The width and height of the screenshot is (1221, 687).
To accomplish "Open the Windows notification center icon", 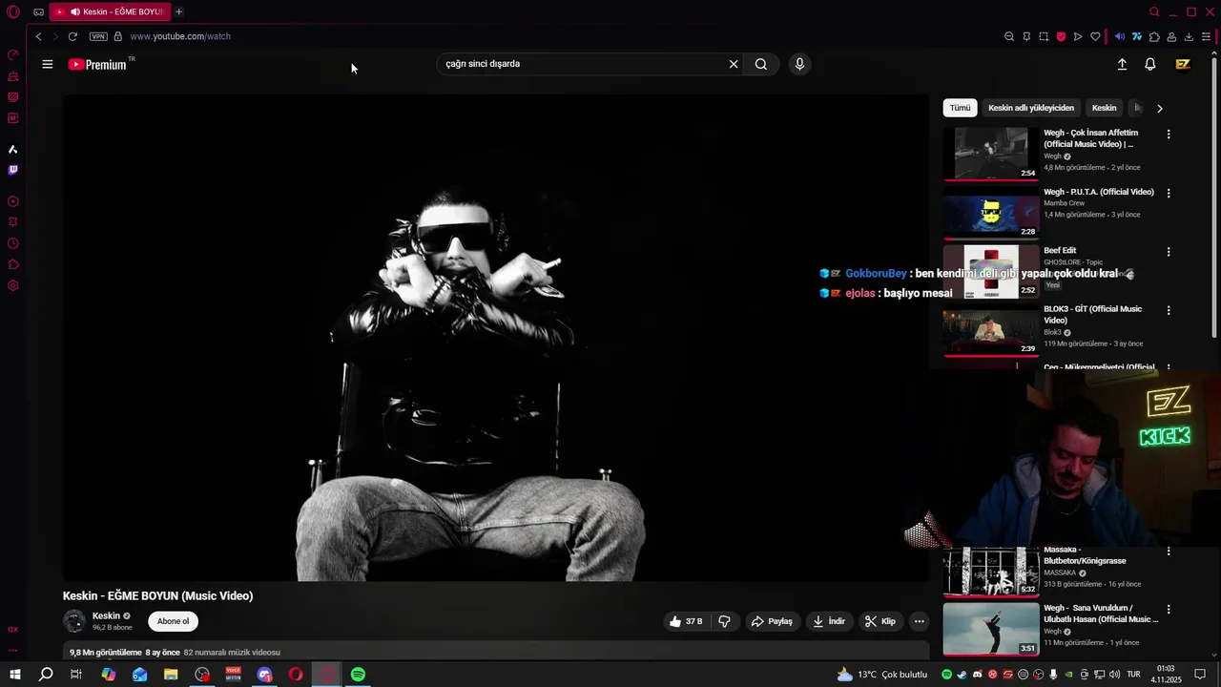I will 1201,675.
